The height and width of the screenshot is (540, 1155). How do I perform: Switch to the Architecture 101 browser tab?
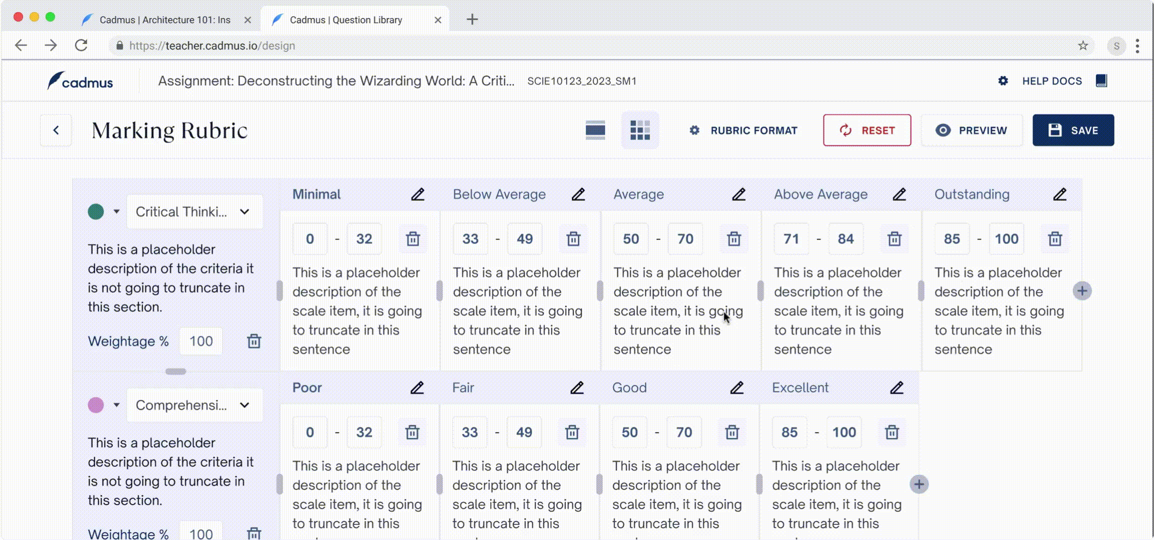165,20
